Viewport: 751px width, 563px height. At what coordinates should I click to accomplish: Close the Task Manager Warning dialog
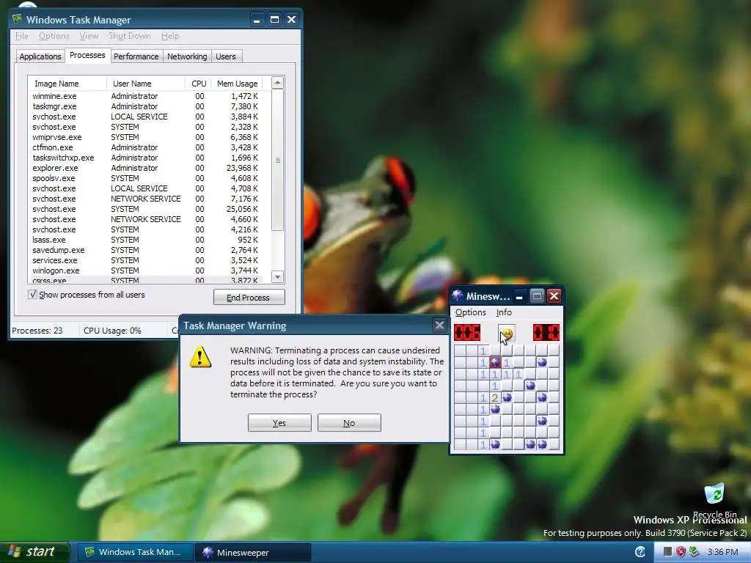[x=439, y=325]
